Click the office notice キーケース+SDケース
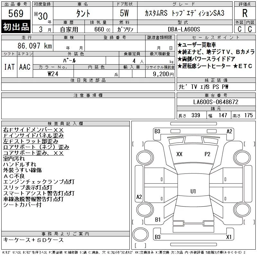The height and width of the screenshot is (257, 257). [33, 240]
